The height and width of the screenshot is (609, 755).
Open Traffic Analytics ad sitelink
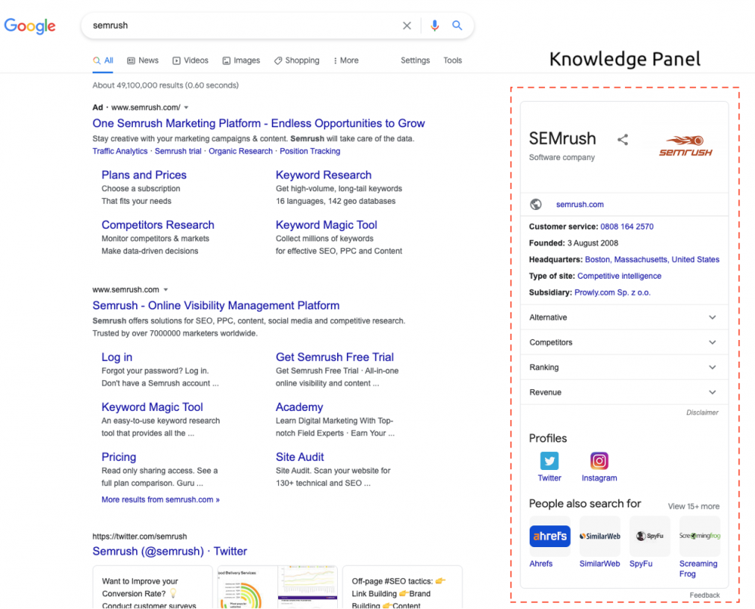click(120, 151)
